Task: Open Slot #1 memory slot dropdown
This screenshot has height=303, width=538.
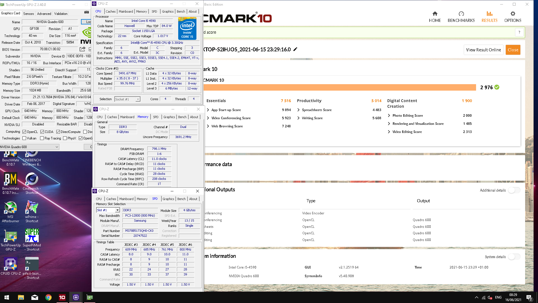Action: (108, 210)
